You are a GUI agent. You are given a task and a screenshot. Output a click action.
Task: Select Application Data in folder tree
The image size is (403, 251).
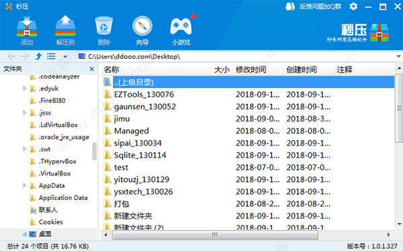[x=63, y=198]
